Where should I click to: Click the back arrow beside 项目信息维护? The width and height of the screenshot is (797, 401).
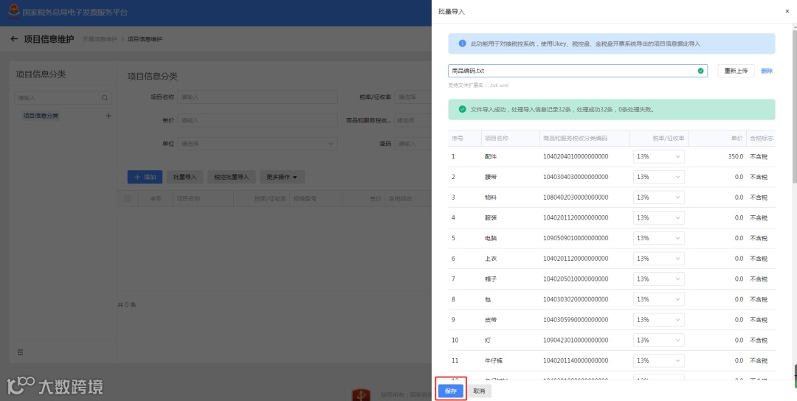point(14,39)
